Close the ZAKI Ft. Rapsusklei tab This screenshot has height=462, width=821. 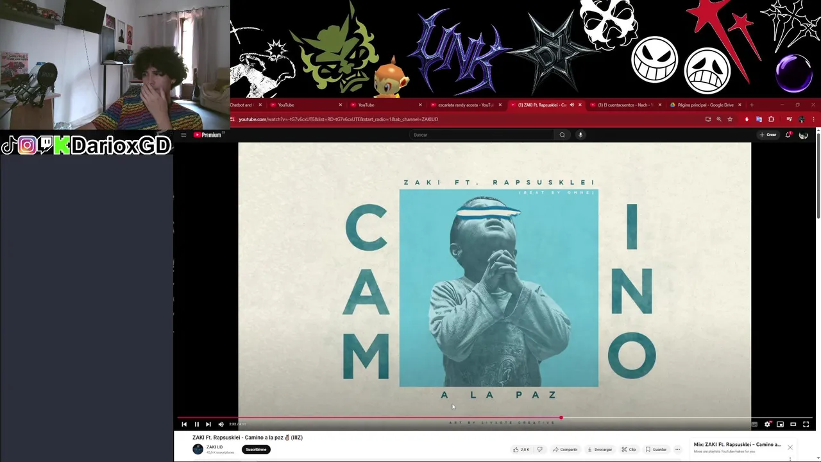580,105
